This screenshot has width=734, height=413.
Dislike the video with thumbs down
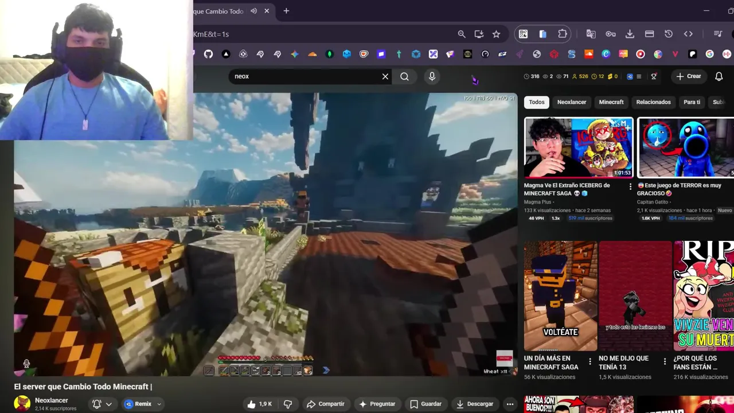tap(288, 404)
